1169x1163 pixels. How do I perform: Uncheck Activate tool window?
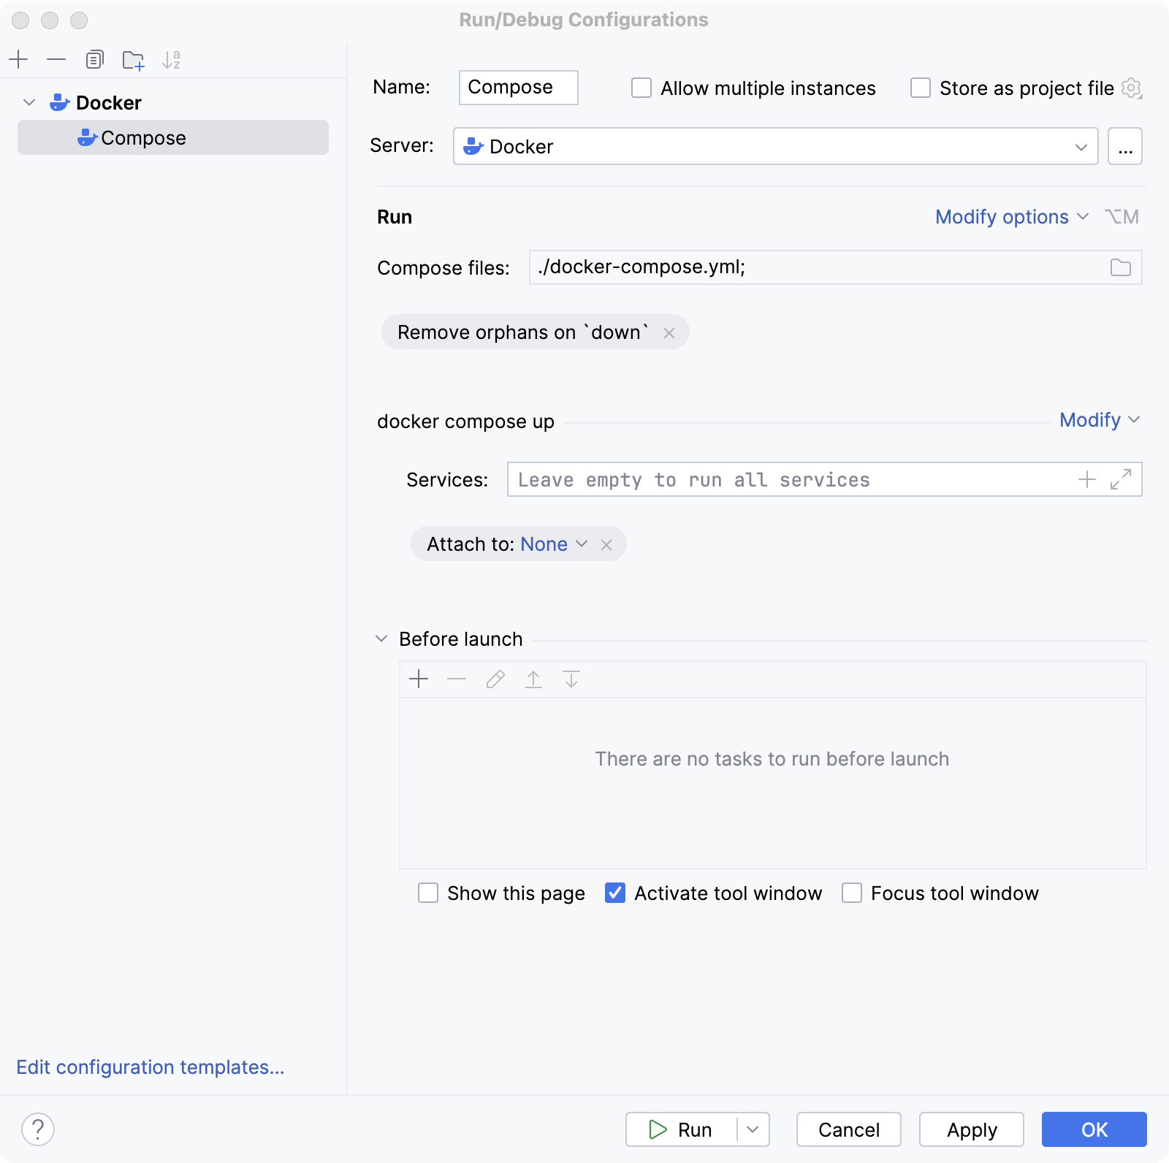pyautogui.click(x=614, y=893)
